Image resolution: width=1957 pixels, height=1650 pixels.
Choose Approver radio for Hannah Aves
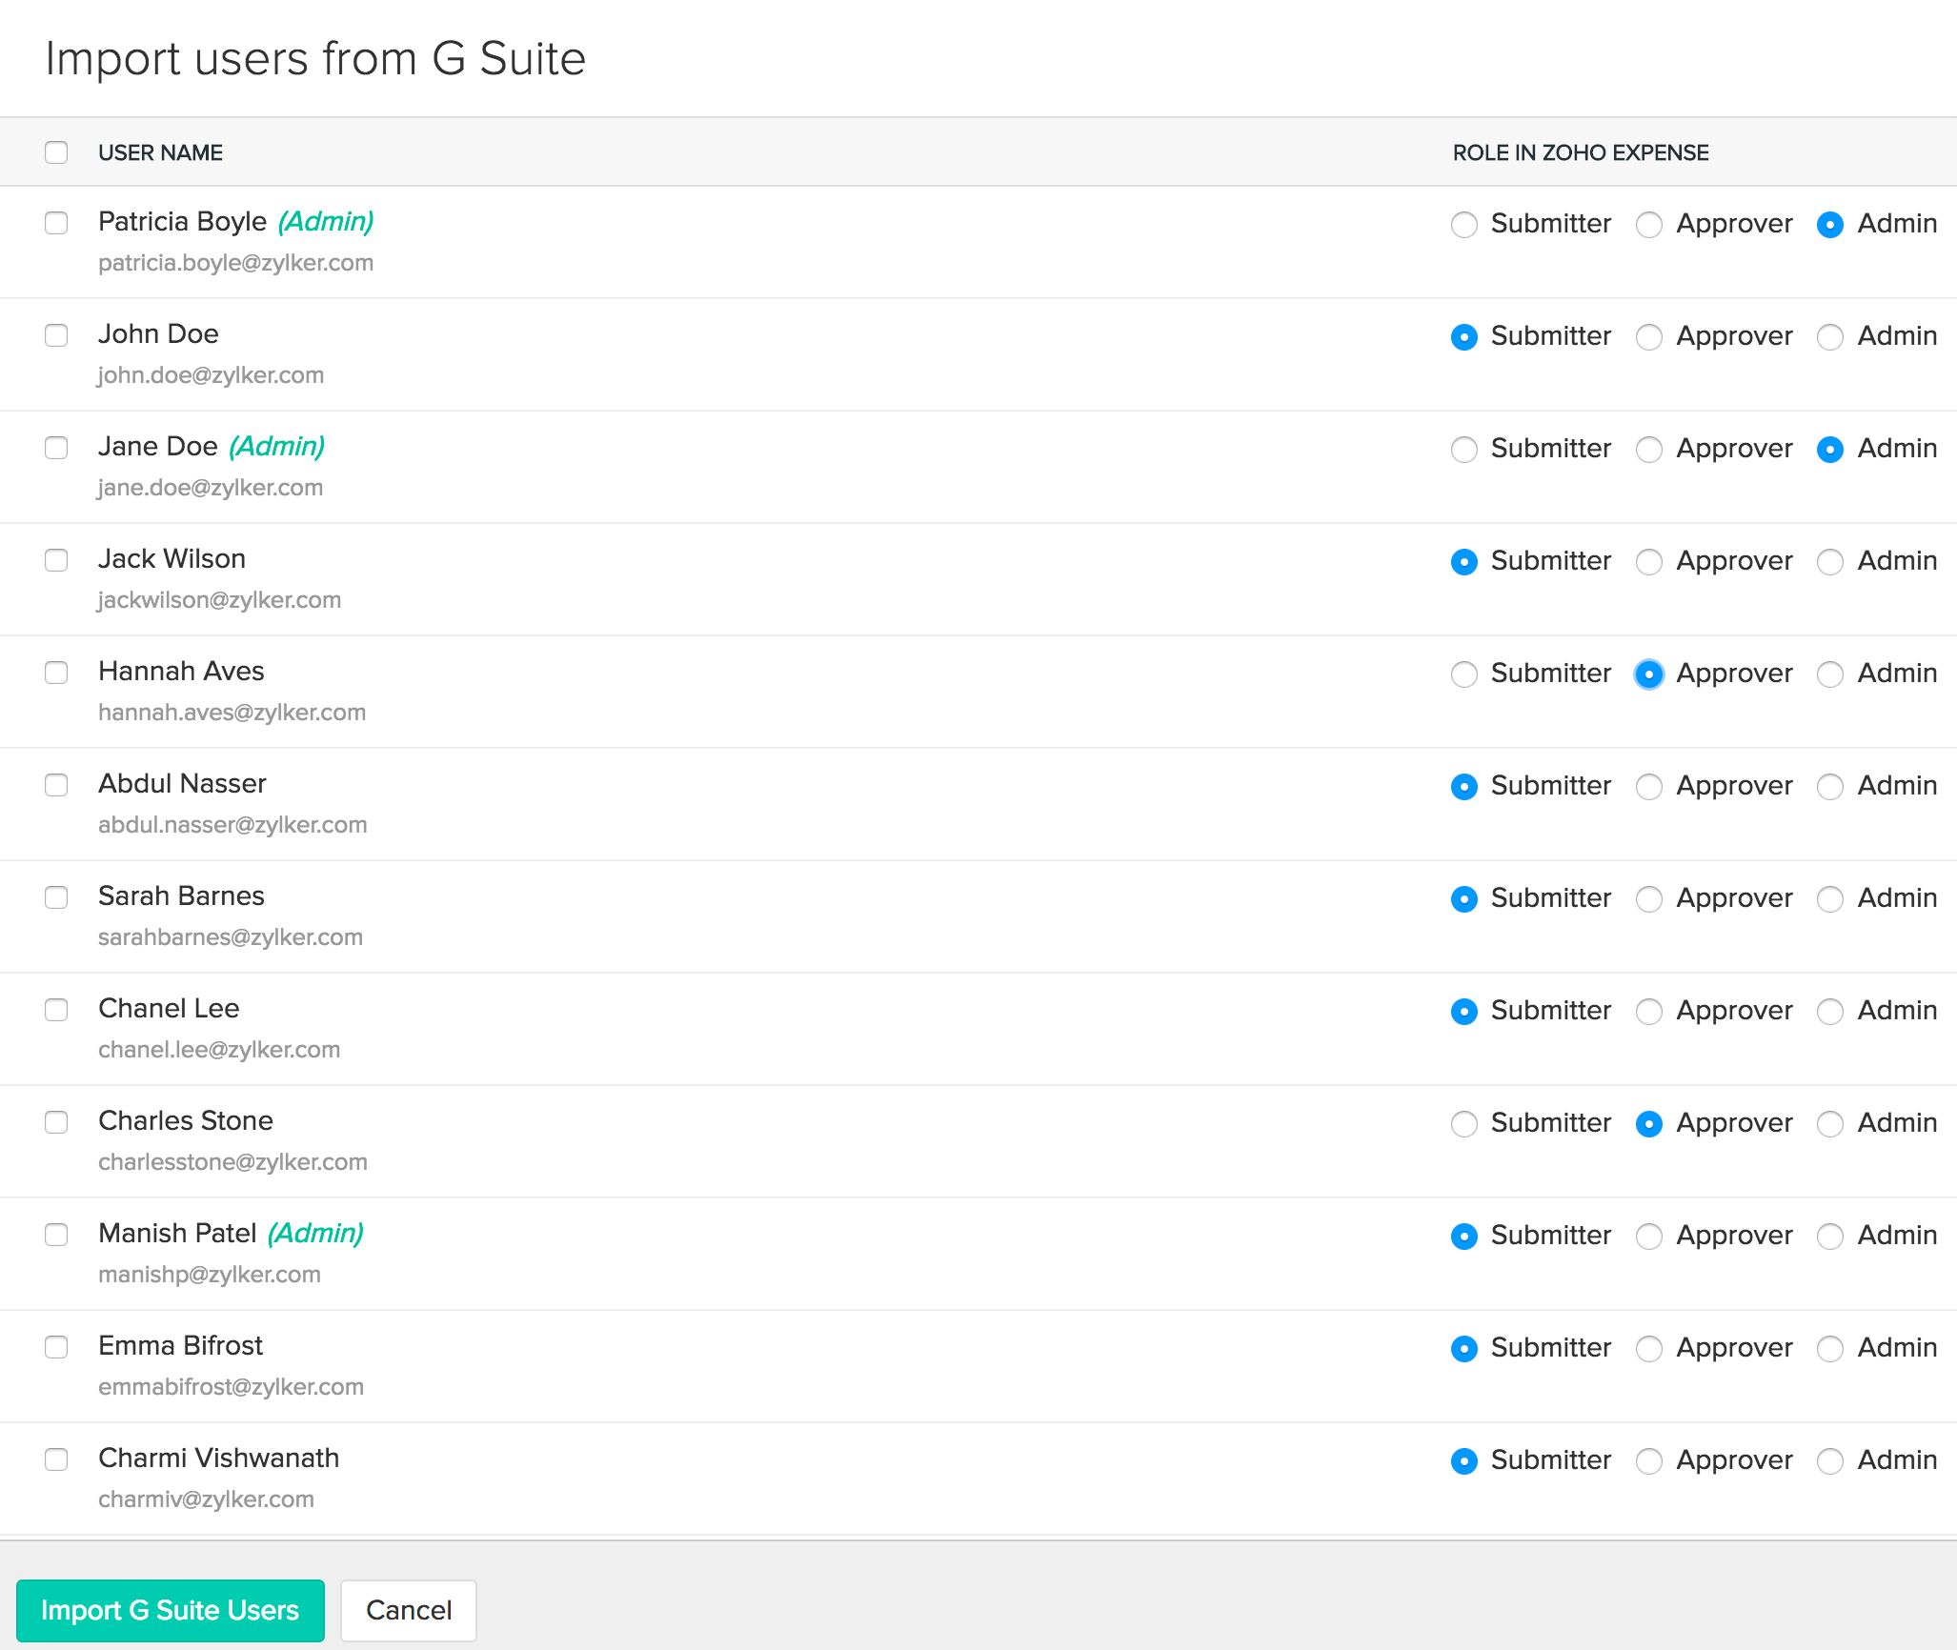[1649, 674]
